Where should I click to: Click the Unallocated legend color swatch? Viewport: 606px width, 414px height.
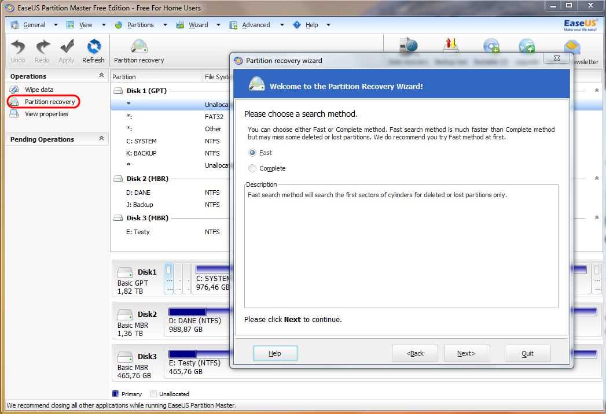tap(153, 394)
